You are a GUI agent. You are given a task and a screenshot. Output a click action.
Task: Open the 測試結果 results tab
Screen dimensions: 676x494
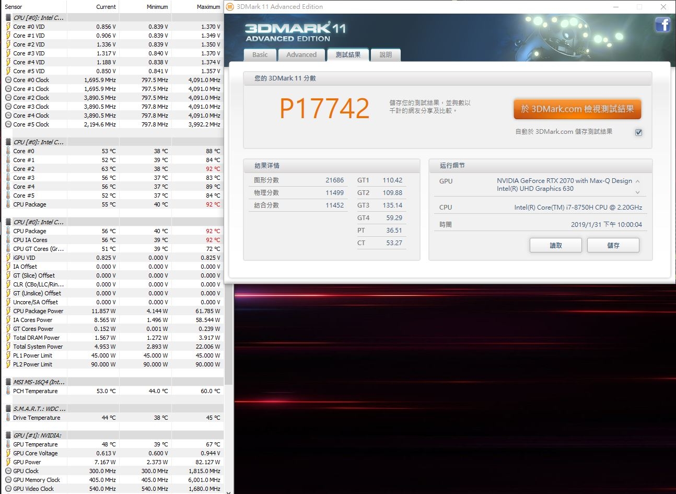[348, 54]
